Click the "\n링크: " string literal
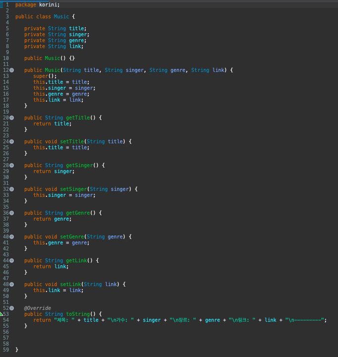This screenshot has height=357, width=338. click(x=242, y=320)
